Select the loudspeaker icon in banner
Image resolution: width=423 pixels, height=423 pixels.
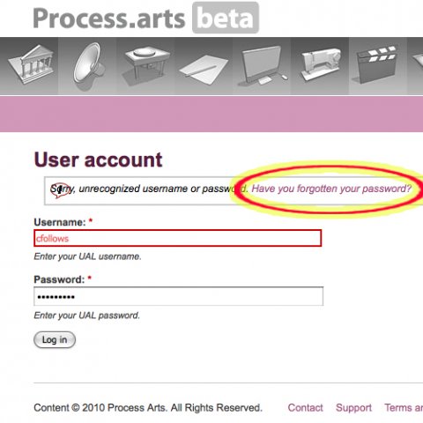[89, 65]
